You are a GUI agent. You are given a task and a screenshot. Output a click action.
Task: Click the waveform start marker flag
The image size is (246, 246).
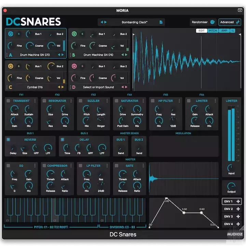coord(134,35)
